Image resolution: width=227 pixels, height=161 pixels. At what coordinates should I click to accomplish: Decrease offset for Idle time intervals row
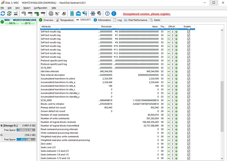(x=169, y=71)
